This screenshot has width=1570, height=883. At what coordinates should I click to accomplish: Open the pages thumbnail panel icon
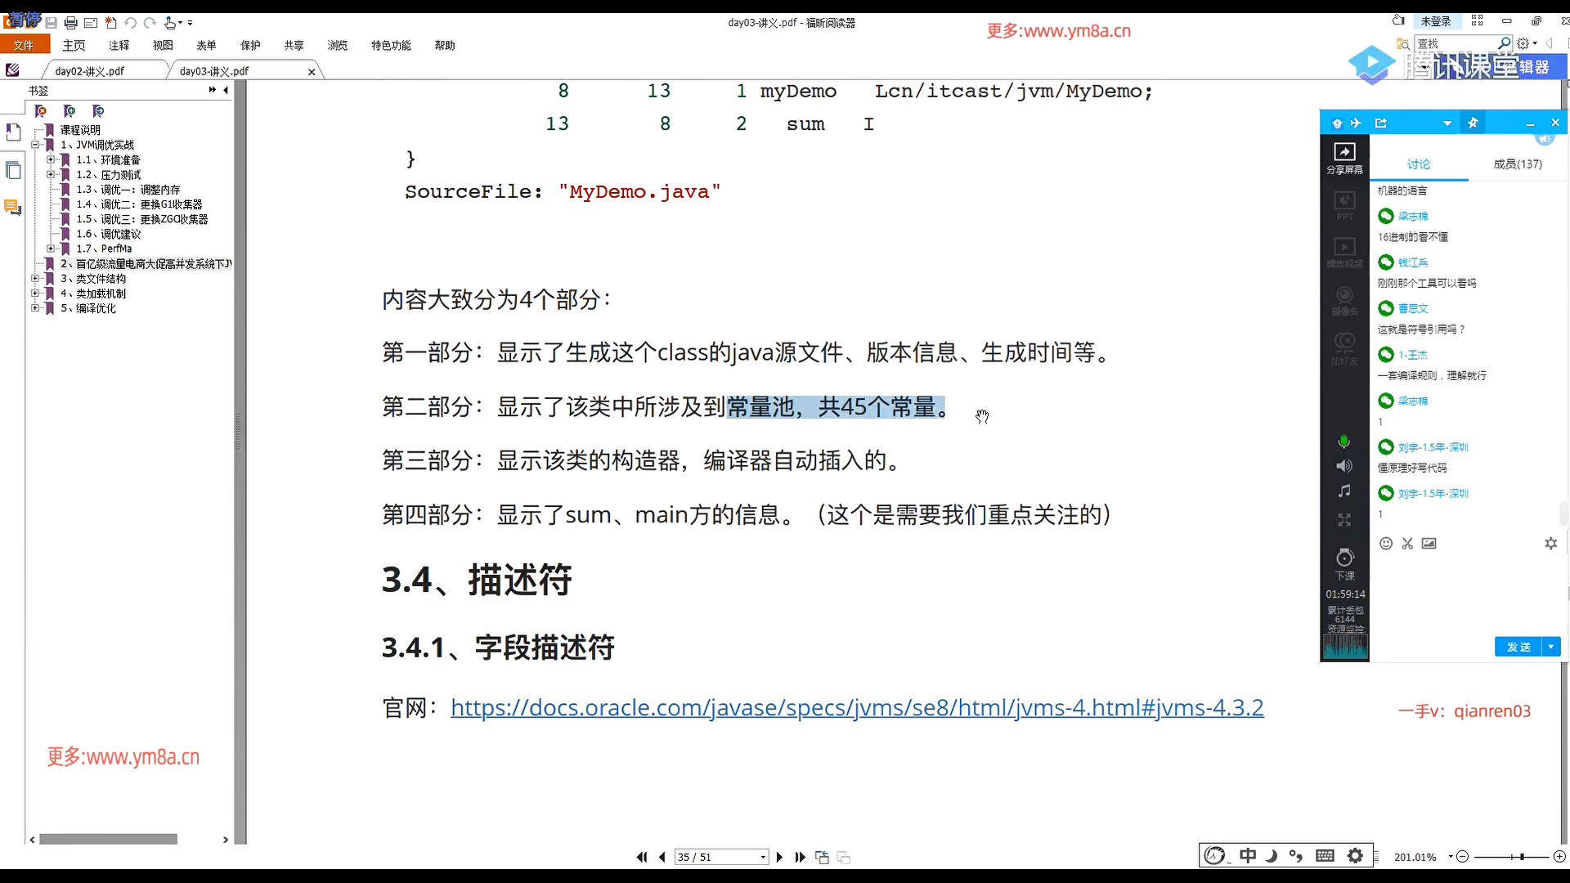(x=13, y=170)
